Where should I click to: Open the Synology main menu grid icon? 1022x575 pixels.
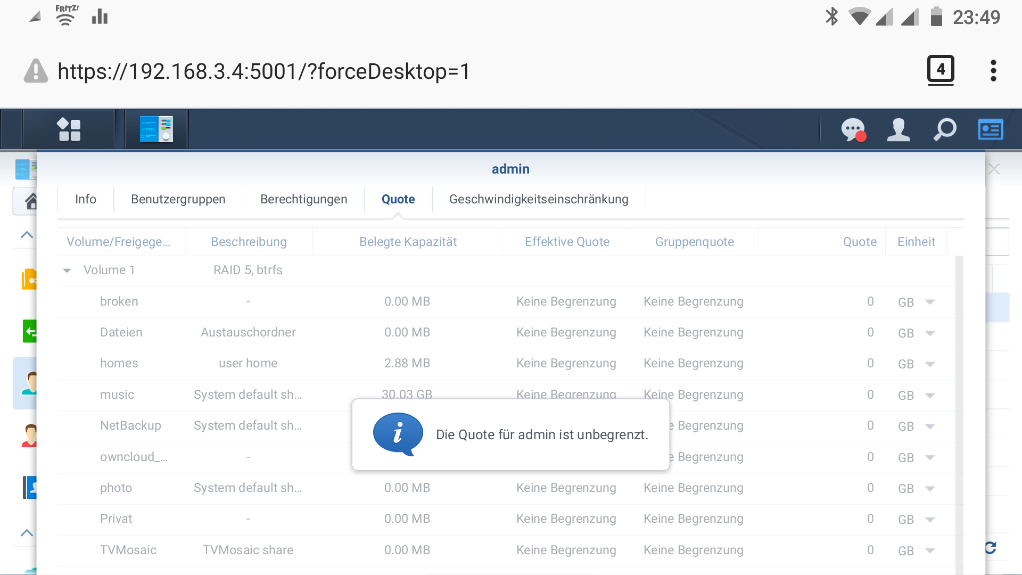tap(69, 129)
